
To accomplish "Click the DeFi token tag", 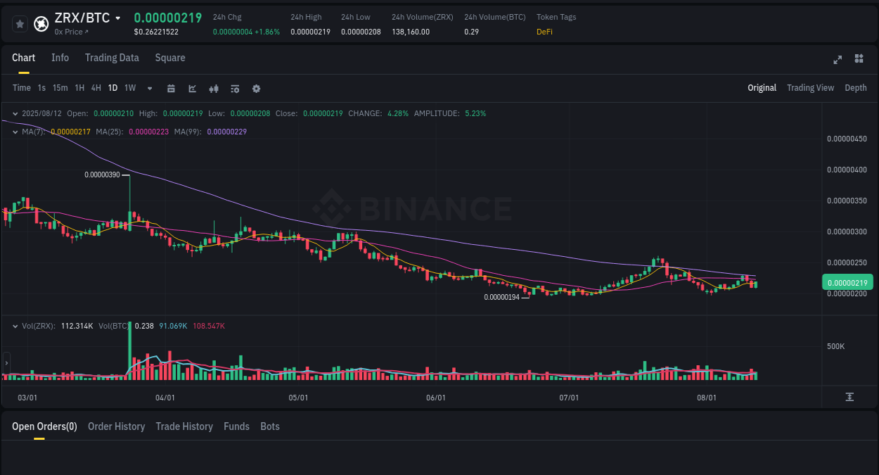I will click(x=544, y=32).
